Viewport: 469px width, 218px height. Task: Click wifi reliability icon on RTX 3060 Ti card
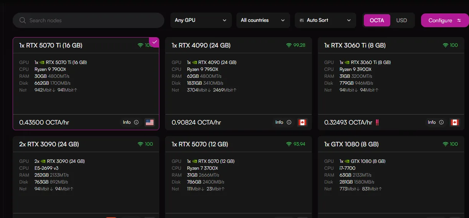point(445,45)
